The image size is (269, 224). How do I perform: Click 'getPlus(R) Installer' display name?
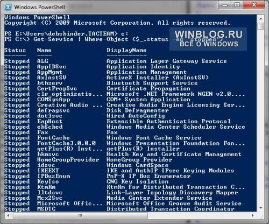point(143,149)
